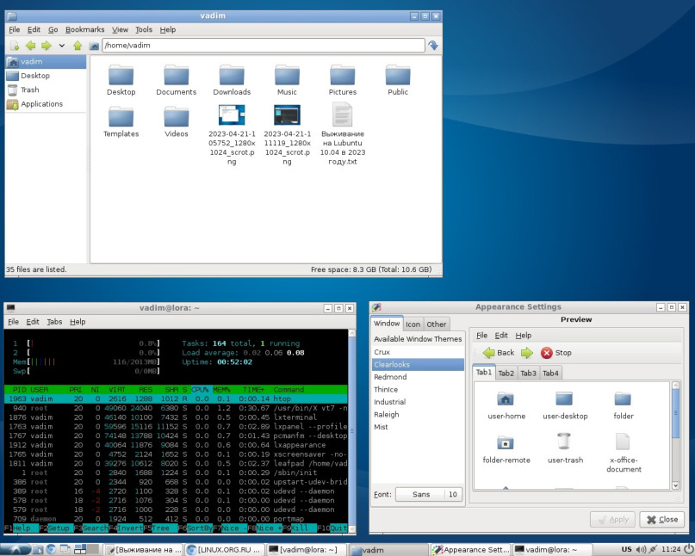Image resolution: width=695 pixels, height=556 pixels.
Task: Click the Go arrow beside the path bar
Action: coord(433,46)
